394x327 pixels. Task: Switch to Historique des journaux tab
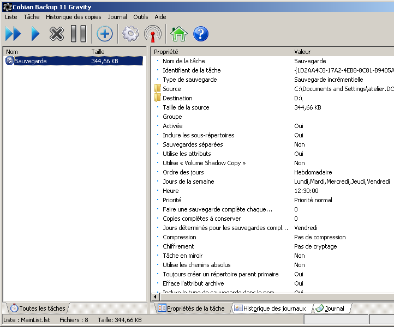[x=273, y=308]
